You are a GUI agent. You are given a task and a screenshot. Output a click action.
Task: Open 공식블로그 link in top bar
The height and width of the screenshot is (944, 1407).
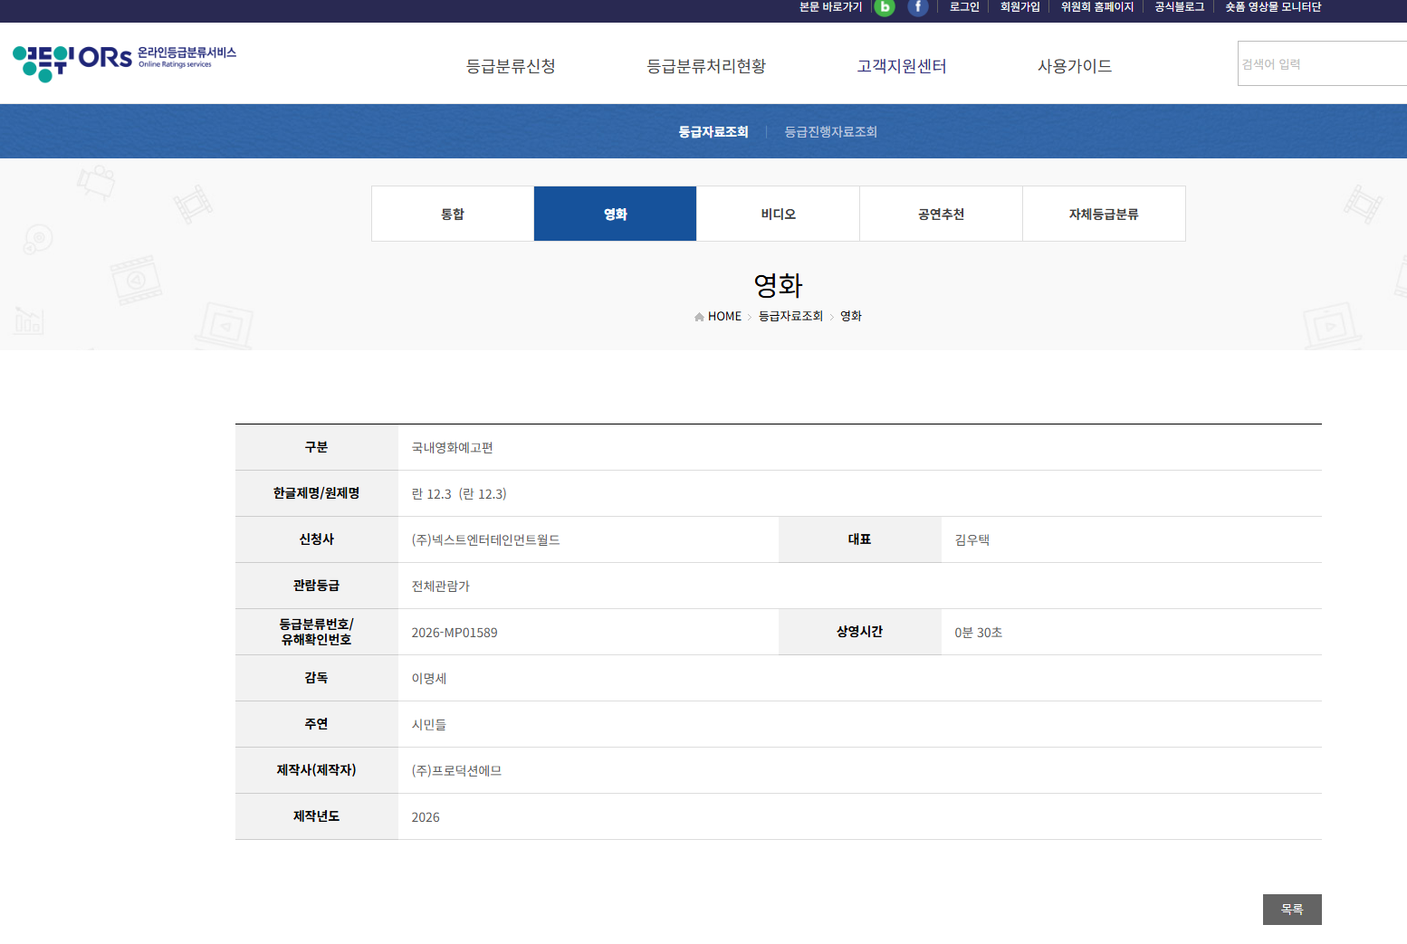[1179, 7]
